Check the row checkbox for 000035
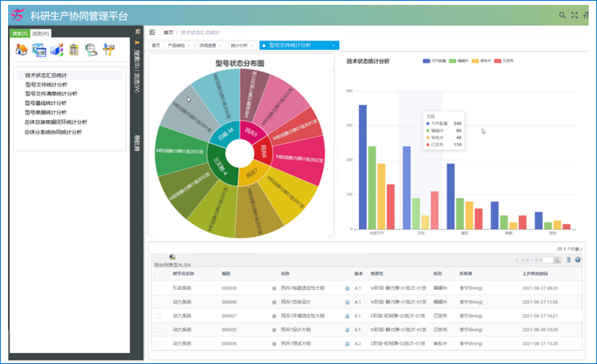 (x=158, y=330)
